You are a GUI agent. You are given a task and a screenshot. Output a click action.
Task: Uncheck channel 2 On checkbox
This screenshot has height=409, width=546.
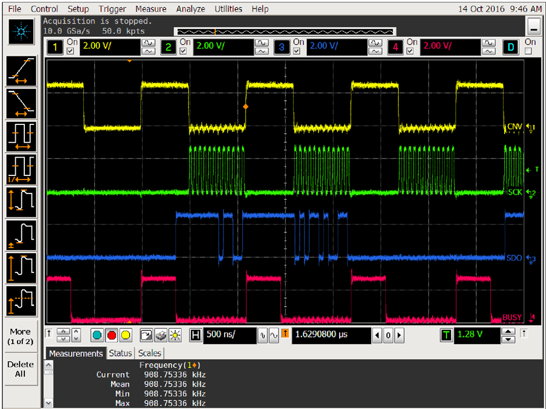[x=183, y=51]
